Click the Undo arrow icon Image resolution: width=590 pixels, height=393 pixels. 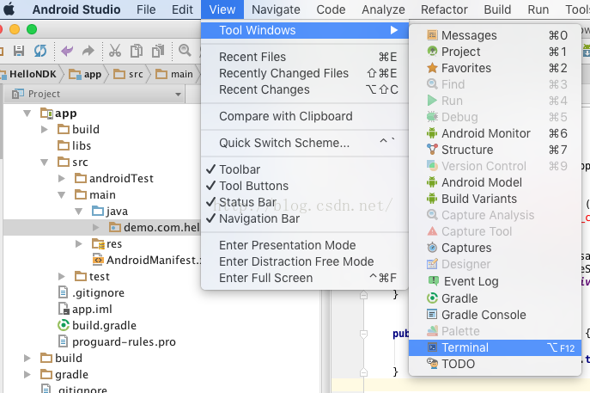tap(67, 51)
